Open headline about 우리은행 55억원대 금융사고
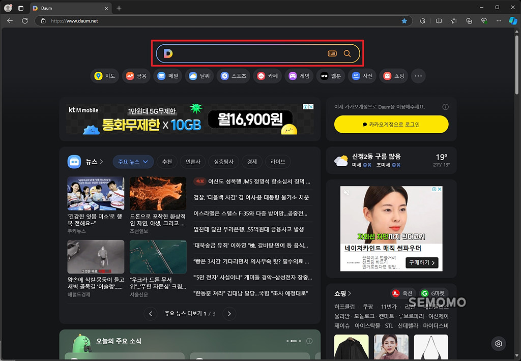The width and height of the screenshot is (521, 361). (x=248, y=229)
